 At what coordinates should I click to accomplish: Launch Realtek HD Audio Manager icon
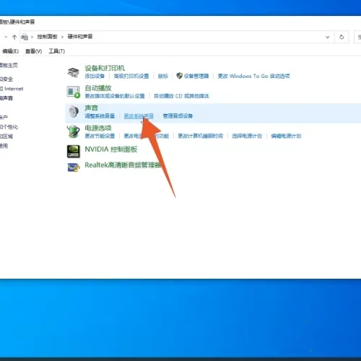click(73, 168)
